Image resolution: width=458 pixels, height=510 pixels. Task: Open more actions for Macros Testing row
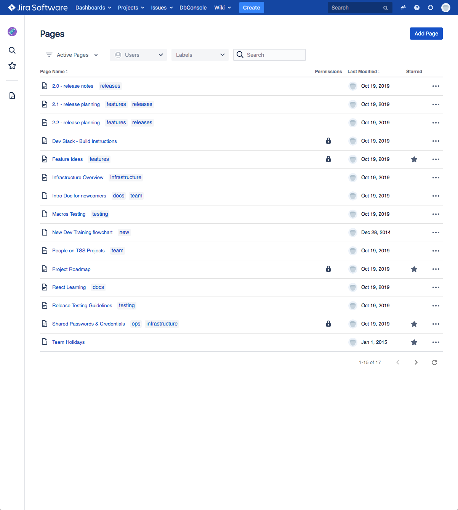click(x=436, y=214)
